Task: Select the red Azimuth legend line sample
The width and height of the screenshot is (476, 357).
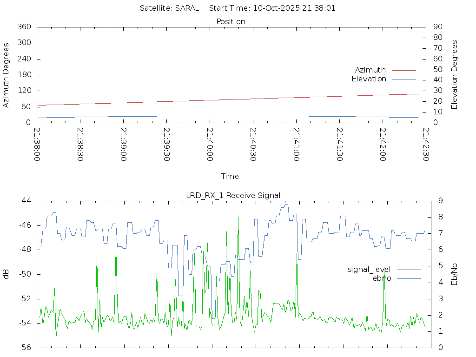Action: coord(403,70)
